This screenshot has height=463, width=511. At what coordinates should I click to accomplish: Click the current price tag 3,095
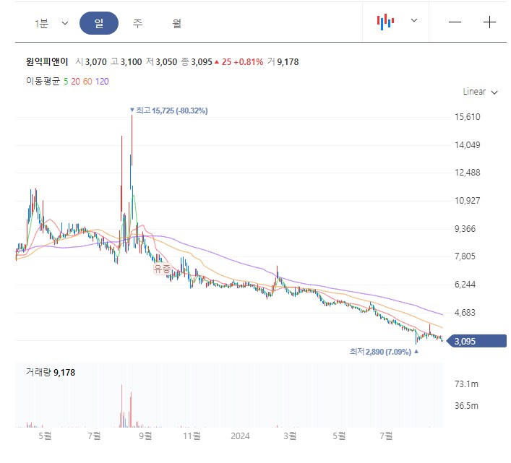[476, 341]
